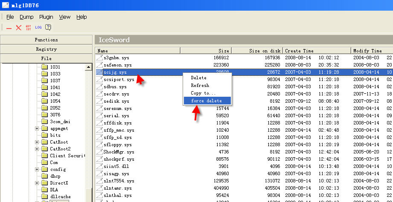Image resolution: width=393 pixels, height=202 pixels.
Task: Click the help question-mark toolbar icon
Action: 48,28
